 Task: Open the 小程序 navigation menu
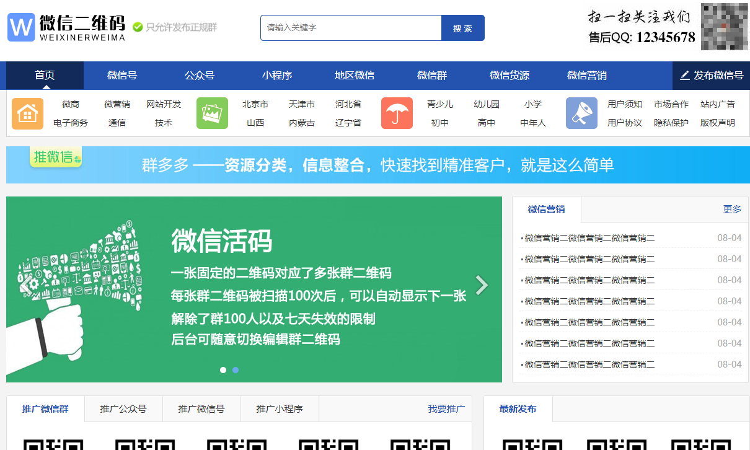pos(277,76)
